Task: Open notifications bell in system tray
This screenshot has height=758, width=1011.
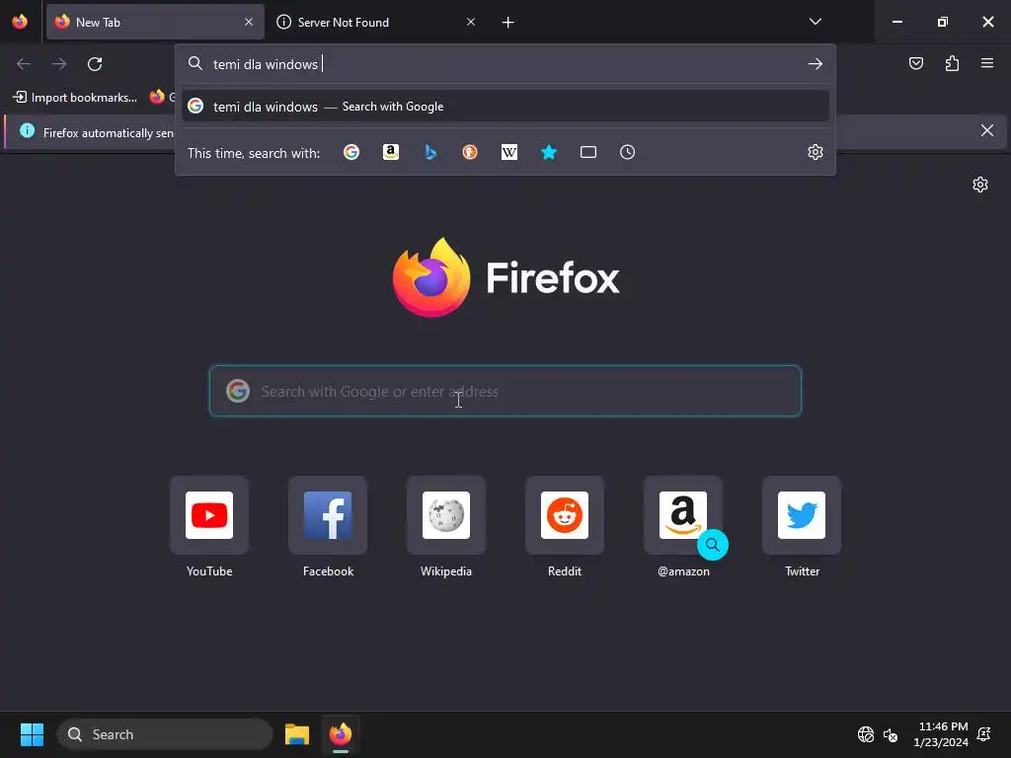Action: point(984,734)
